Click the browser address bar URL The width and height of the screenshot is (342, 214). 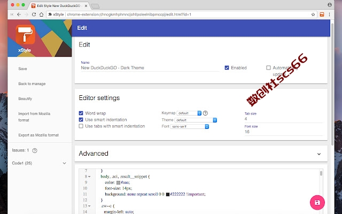coord(129,14)
